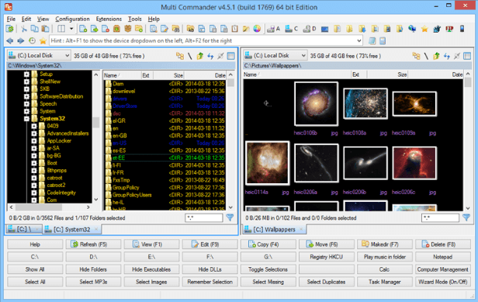478x302 pixels.
Task: Click the right panel filter input field
Action: click(x=440, y=218)
